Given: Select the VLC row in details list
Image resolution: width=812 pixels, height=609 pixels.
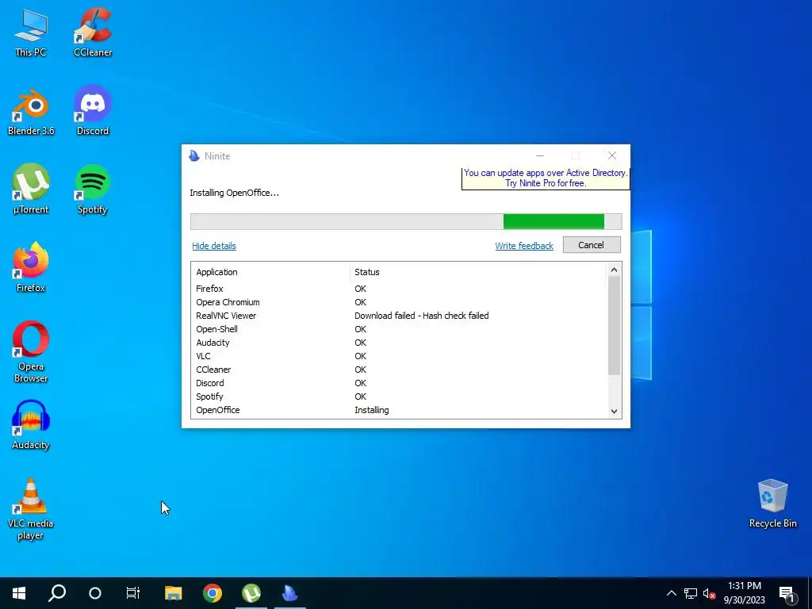Looking at the screenshot, I should point(399,356).
